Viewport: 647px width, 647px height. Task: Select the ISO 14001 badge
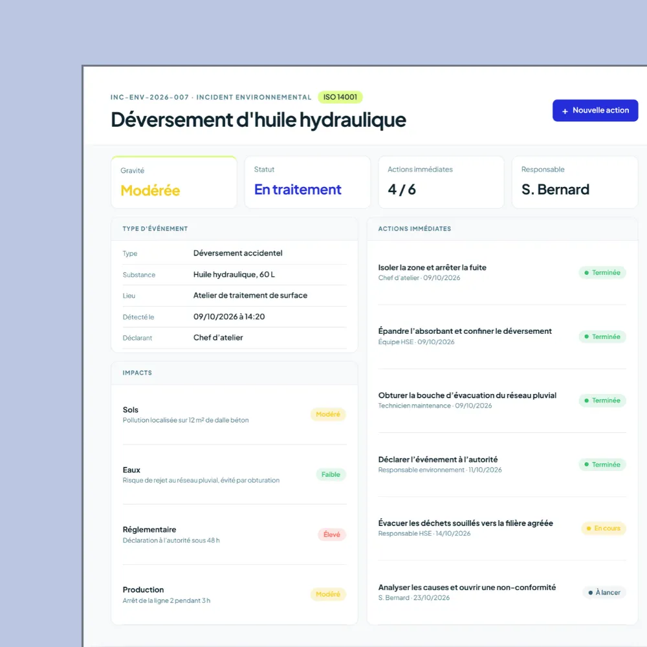pos(340,97)
